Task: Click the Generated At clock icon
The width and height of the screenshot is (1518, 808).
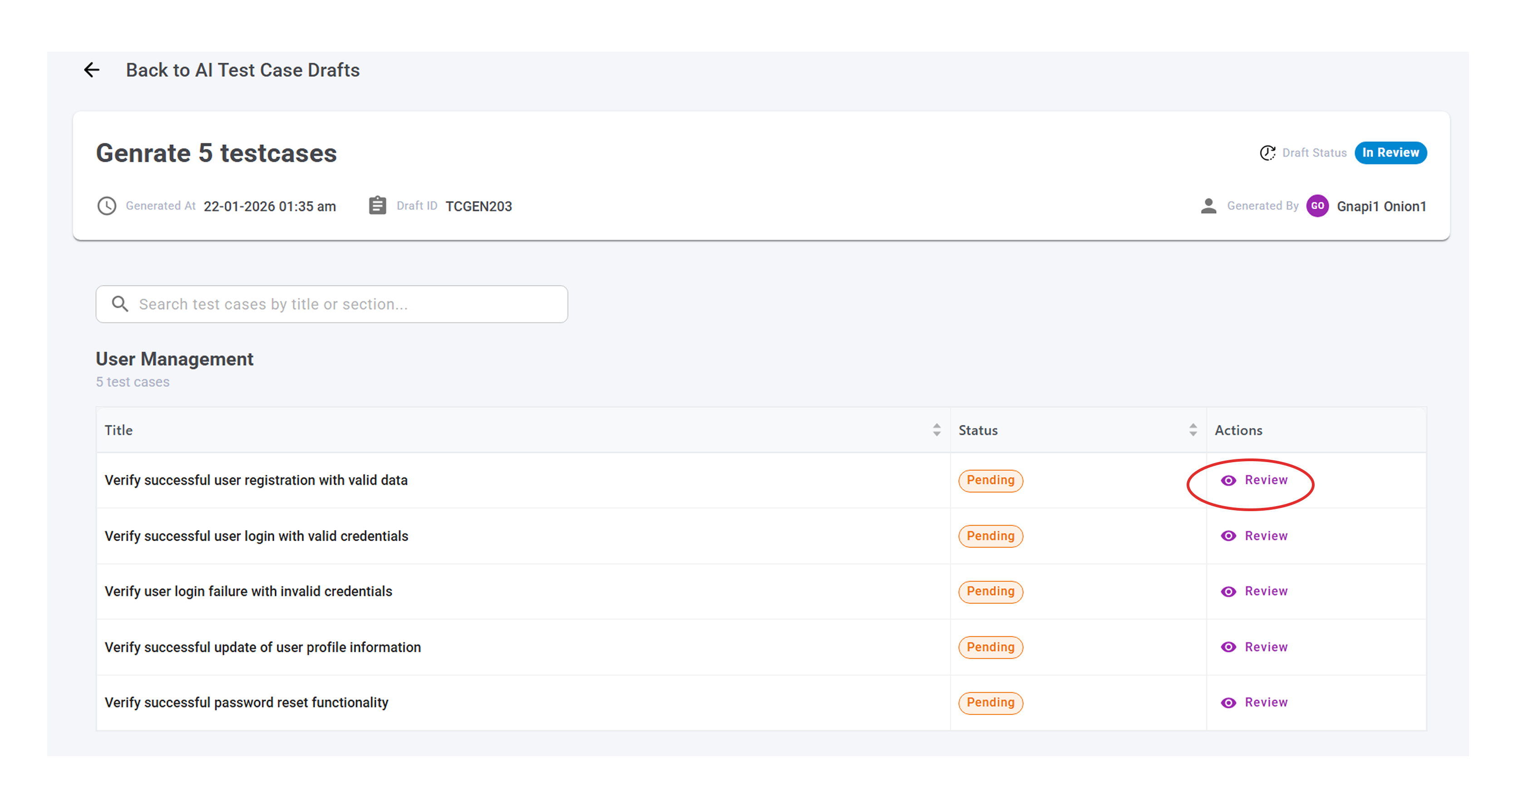Action: click(x=107, y=206)
